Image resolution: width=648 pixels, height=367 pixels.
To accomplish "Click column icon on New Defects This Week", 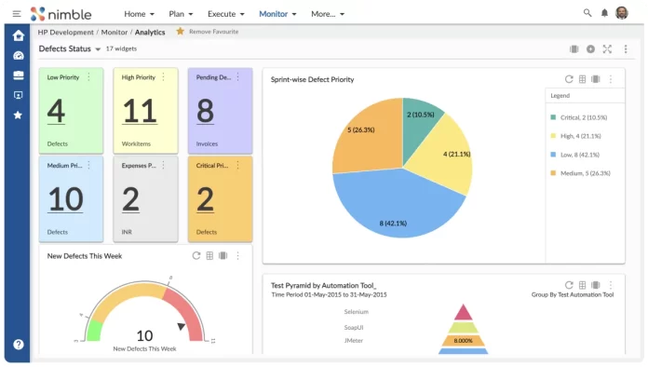I will tap(223, 256).
